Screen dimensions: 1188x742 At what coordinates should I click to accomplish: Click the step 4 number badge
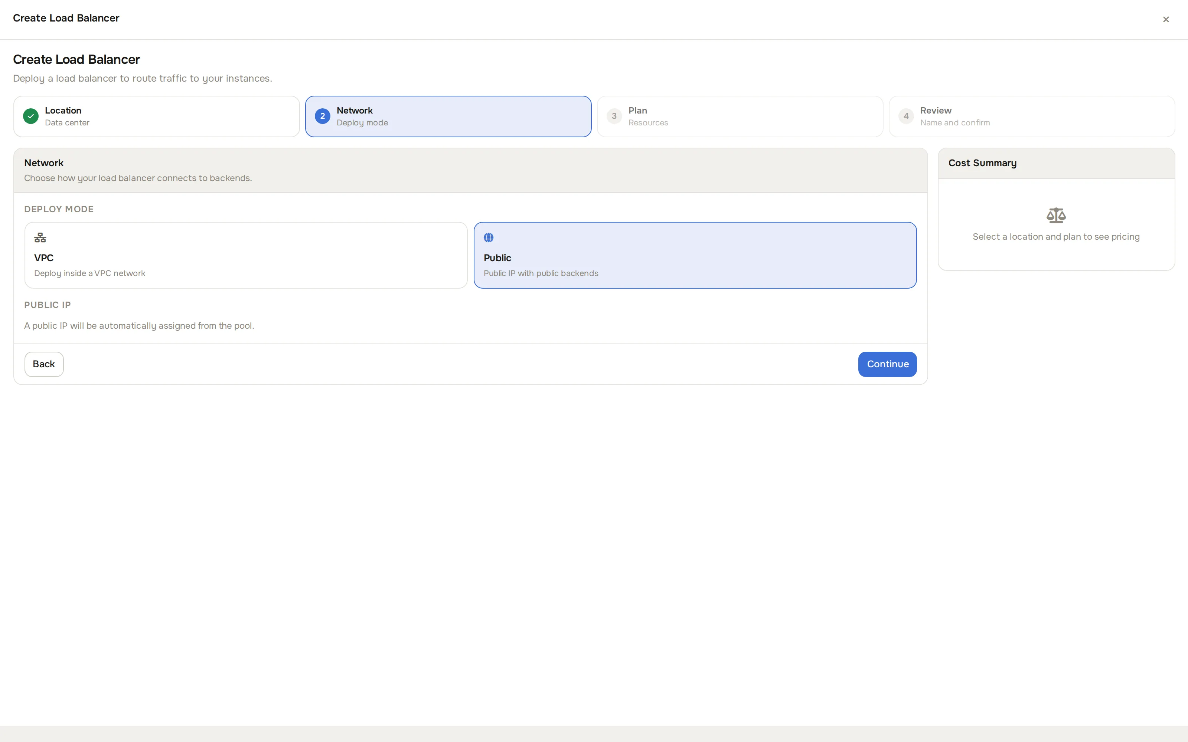click(x=906, y=116)
